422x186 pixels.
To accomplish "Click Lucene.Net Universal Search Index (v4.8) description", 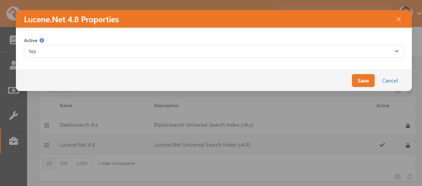I will point(202,145).
